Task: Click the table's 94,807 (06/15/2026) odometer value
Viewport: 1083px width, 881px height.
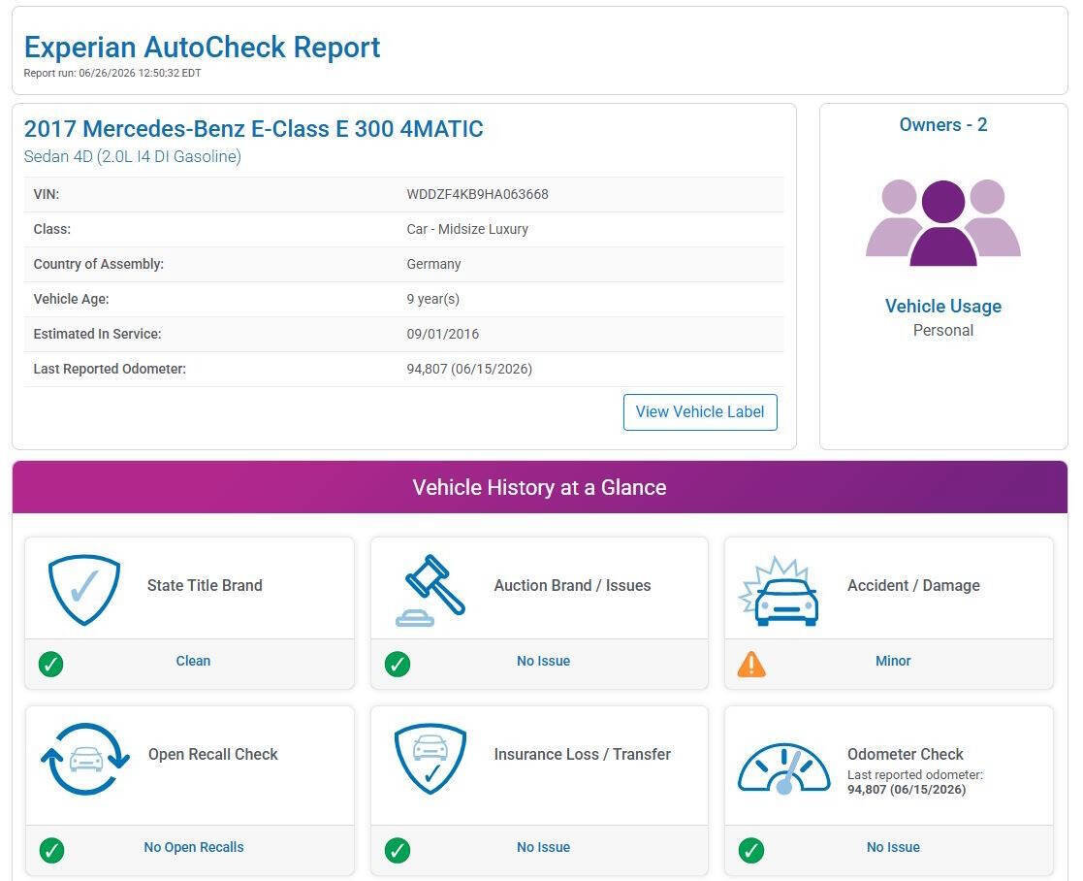Action: 469,369
